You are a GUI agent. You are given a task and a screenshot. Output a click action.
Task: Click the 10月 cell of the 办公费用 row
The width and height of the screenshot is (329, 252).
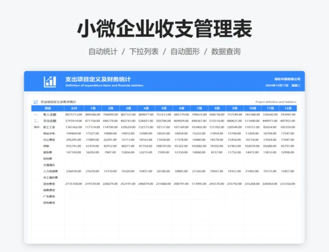(x=252, y=139)
